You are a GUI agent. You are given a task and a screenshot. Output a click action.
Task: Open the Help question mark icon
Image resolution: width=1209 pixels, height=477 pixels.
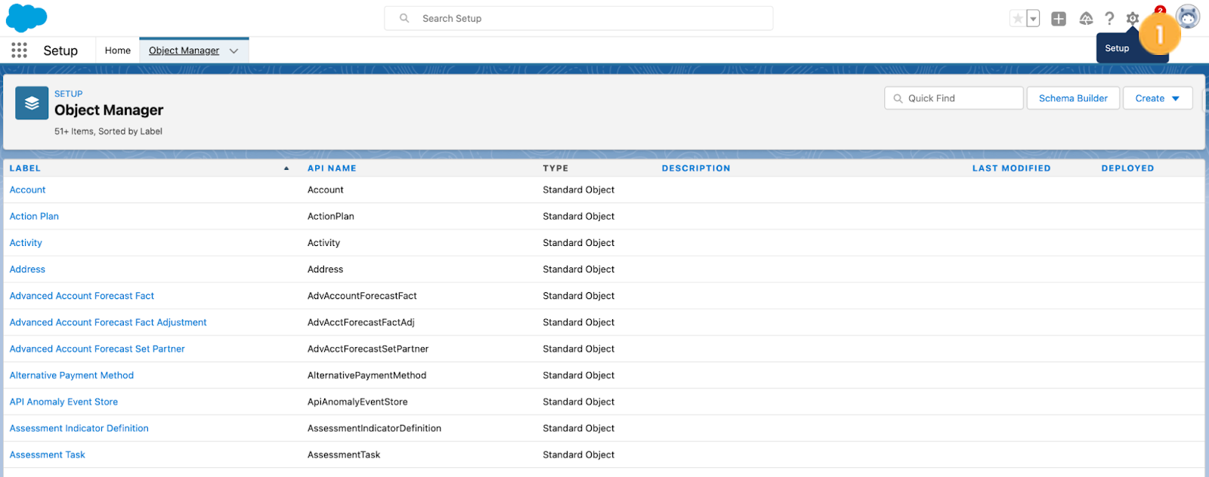tap(1109, 19)
